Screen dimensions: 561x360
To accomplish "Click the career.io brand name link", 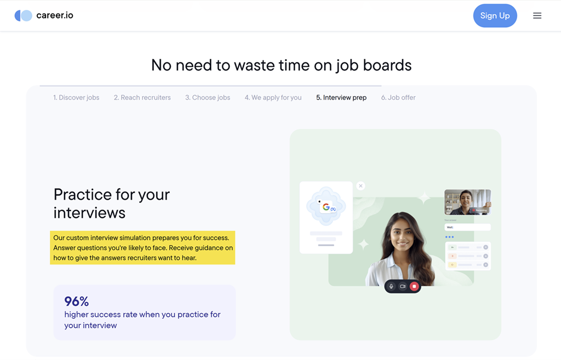I will (55, 15).
